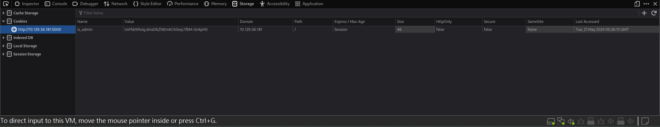Expand the Indexed DB tree node
660x127 pixels.
coord(3,38)
